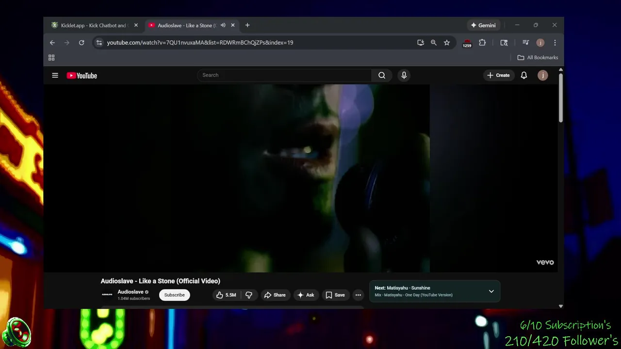Open the zoom magnifier icon in address bar

pos(434,43)
